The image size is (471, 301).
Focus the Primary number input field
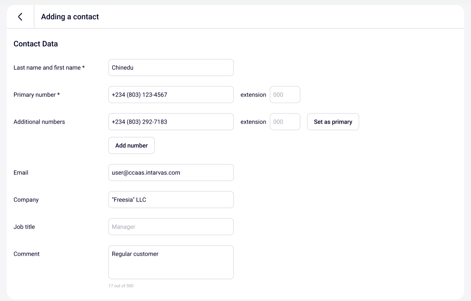coord(171,95)
